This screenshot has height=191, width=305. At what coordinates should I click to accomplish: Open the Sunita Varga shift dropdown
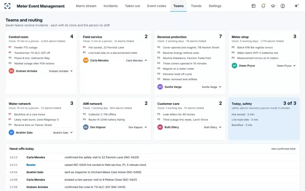click(x=211, y=87)
